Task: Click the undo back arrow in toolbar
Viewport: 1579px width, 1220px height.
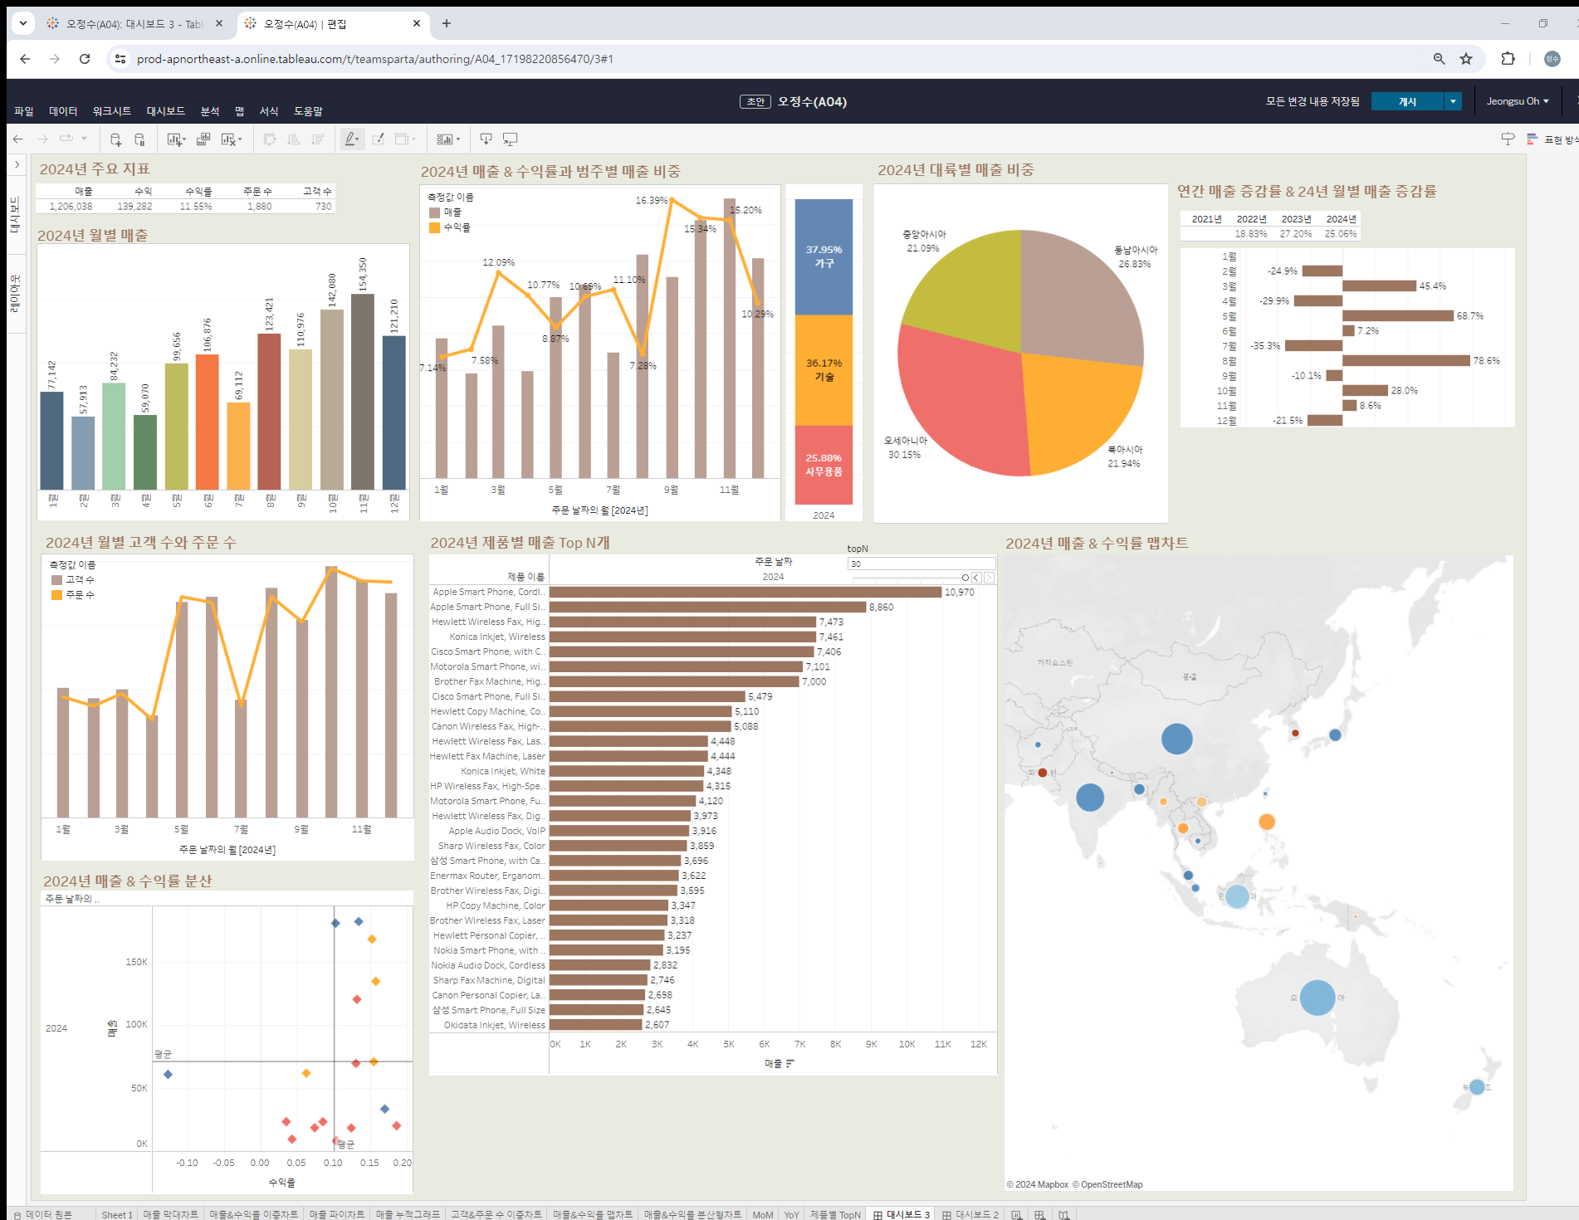Action: 18,139
